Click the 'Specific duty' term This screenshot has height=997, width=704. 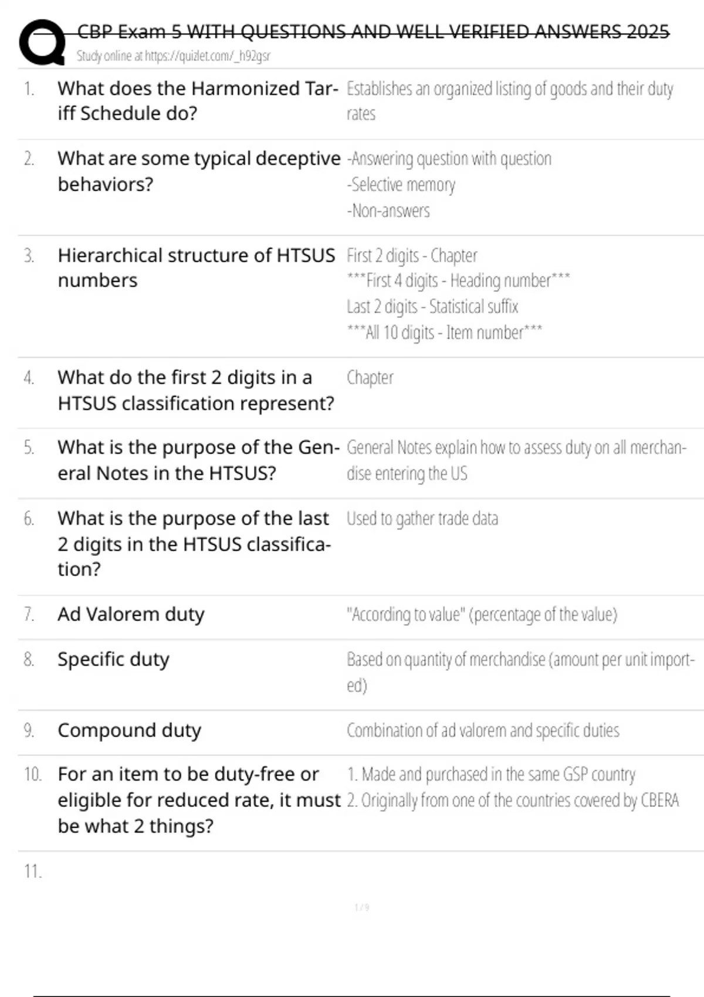[x=113, y=659]
